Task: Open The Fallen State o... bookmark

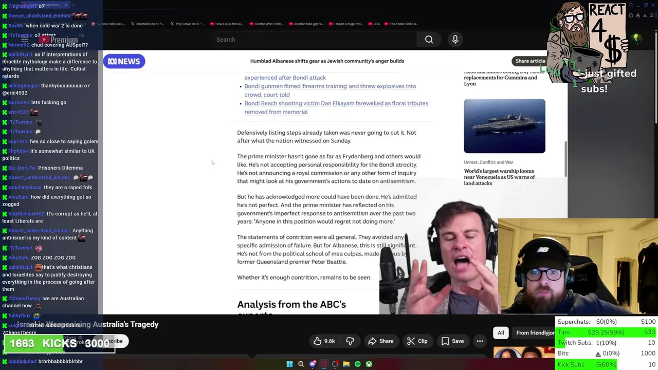Action: pos(400,24)
